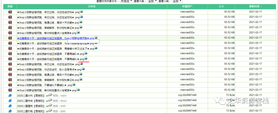Open file '2020二建水利【面授班】.url'
Image resolution: width=278 pixels, height=113 pixels.
(x=33, y=96)
